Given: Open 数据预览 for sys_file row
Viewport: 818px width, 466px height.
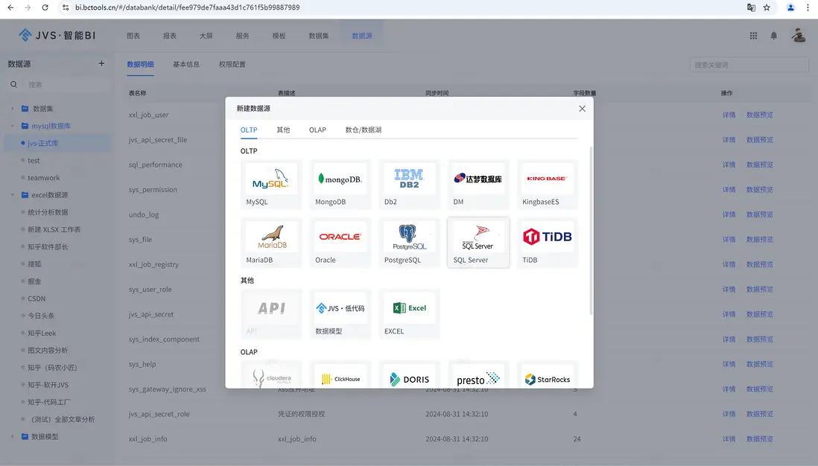Looking at the screenshot, I should tap(760, 239).
